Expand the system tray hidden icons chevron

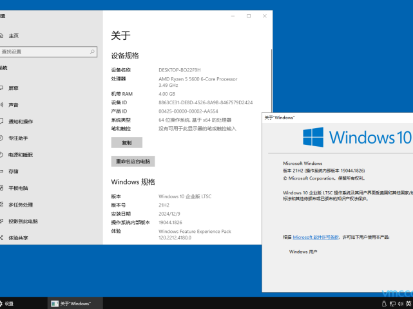378,303
